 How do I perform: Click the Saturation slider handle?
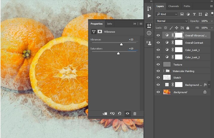pos(118,53)
